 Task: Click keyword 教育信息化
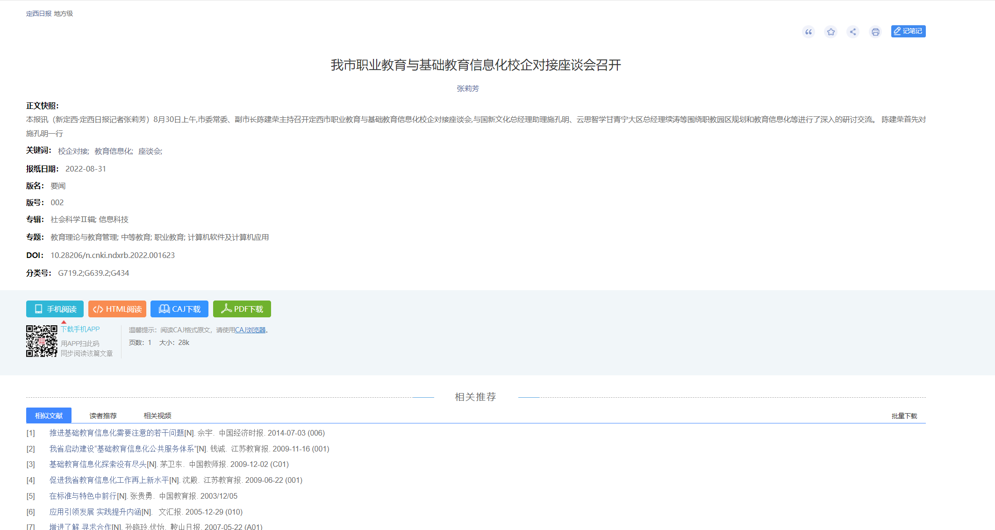point(113,151)
